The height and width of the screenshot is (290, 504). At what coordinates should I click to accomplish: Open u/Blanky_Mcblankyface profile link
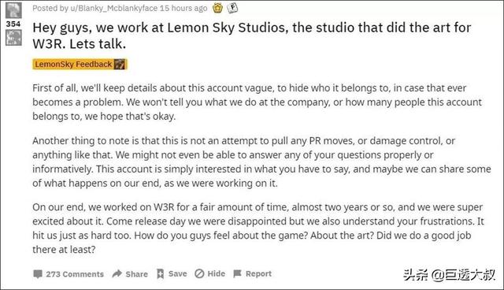click(x=114, y=8)
